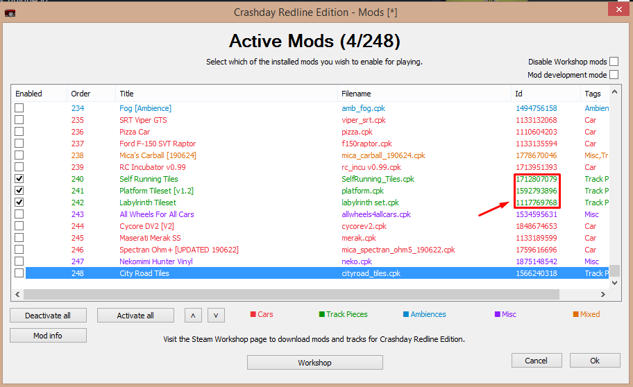Image resolution: width=633 pixels, height=387 pixels.
Task: Sort list by the Tags column header
Action: 595,94
